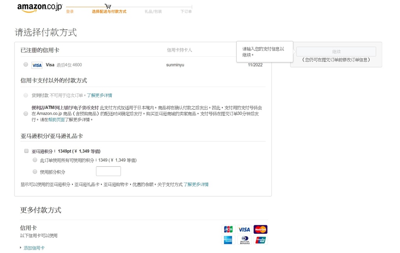Click the MasterCard logo
The image size is (400, 253).
(x=260, y=230)
